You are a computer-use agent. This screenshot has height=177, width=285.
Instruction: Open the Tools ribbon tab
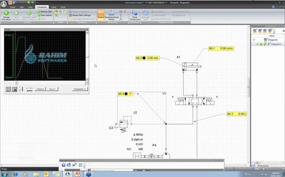(x=63, y=7)
